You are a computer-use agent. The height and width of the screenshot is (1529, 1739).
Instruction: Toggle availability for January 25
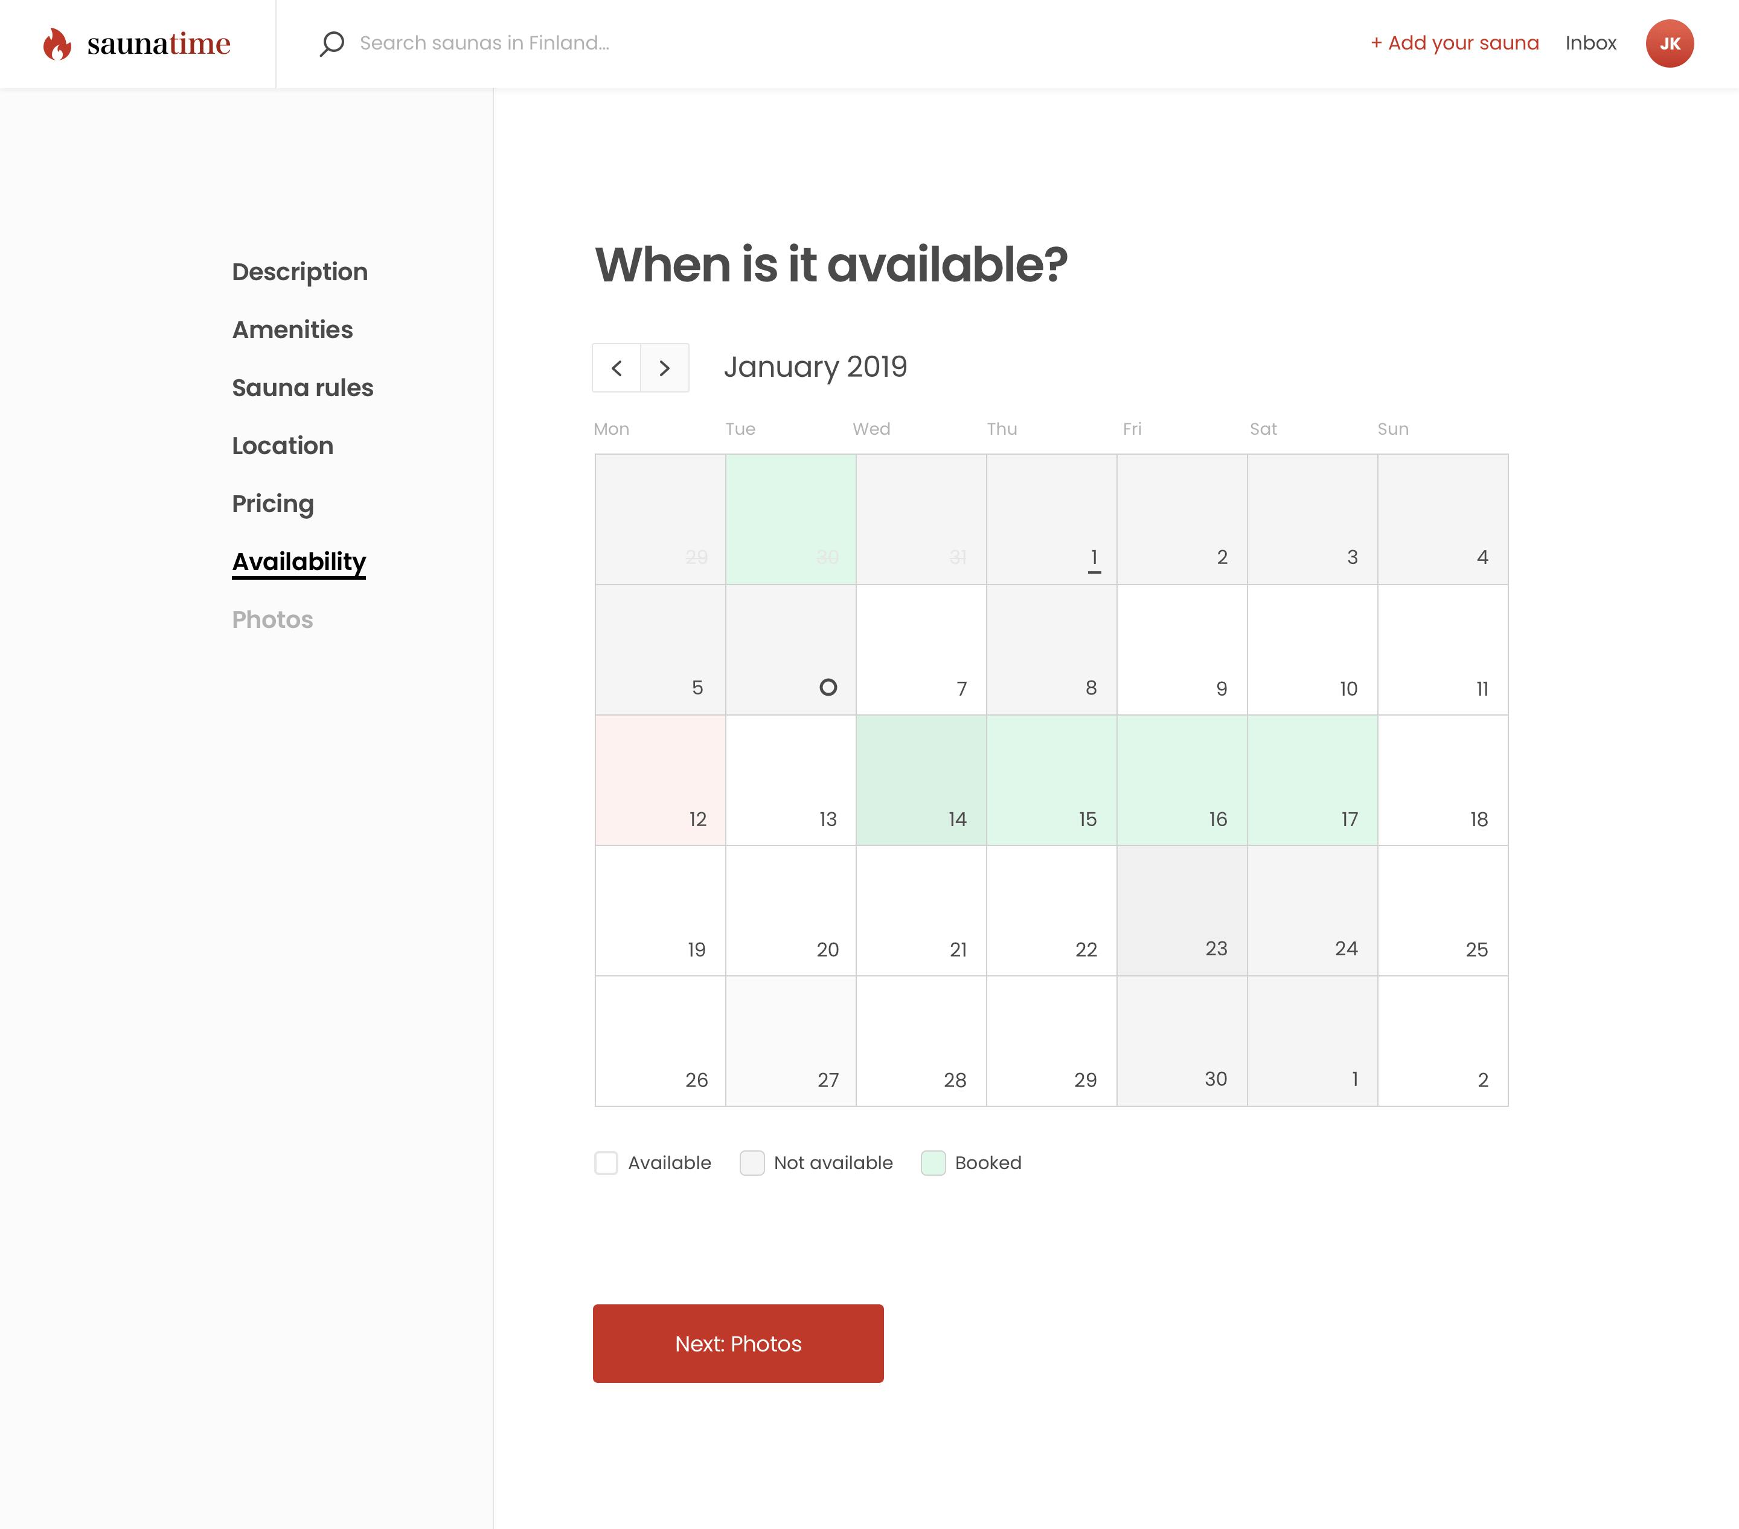pos(1443,911)
